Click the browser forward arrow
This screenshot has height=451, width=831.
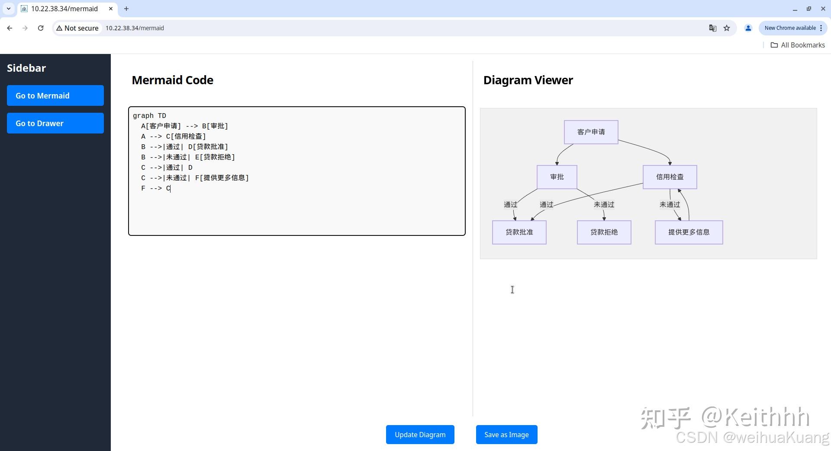coord(25,28)
